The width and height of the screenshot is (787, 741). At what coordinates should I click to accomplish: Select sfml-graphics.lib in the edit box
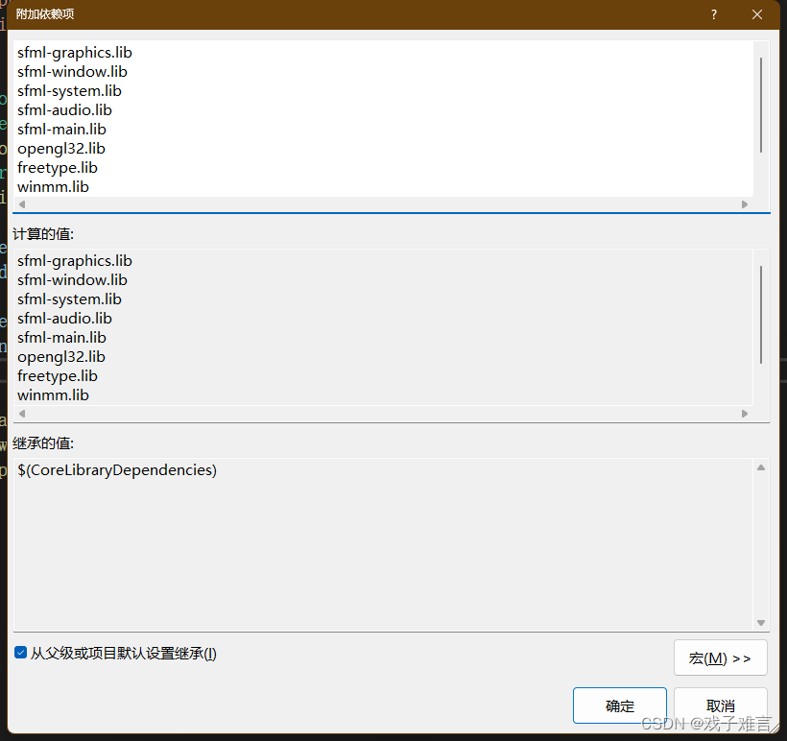74,52
